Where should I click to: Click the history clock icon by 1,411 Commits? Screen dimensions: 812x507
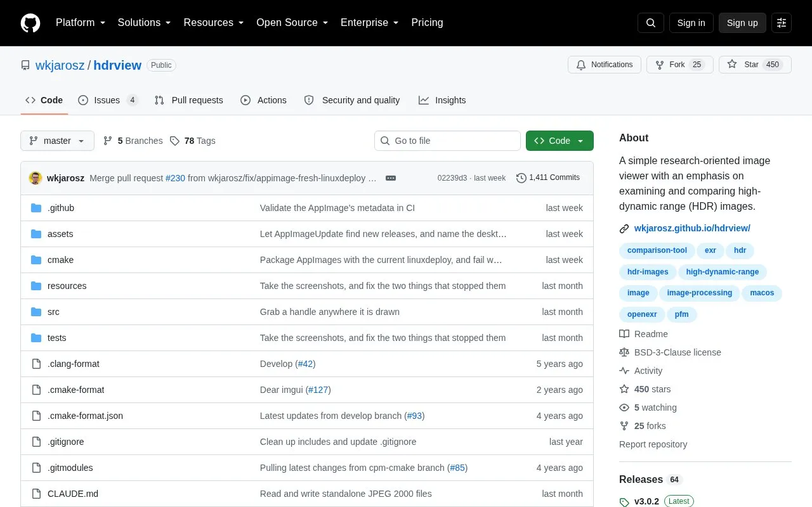521,178
